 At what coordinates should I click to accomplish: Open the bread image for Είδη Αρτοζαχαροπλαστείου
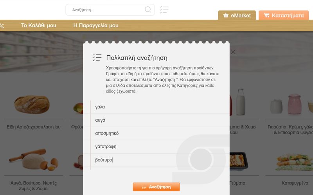32,105
